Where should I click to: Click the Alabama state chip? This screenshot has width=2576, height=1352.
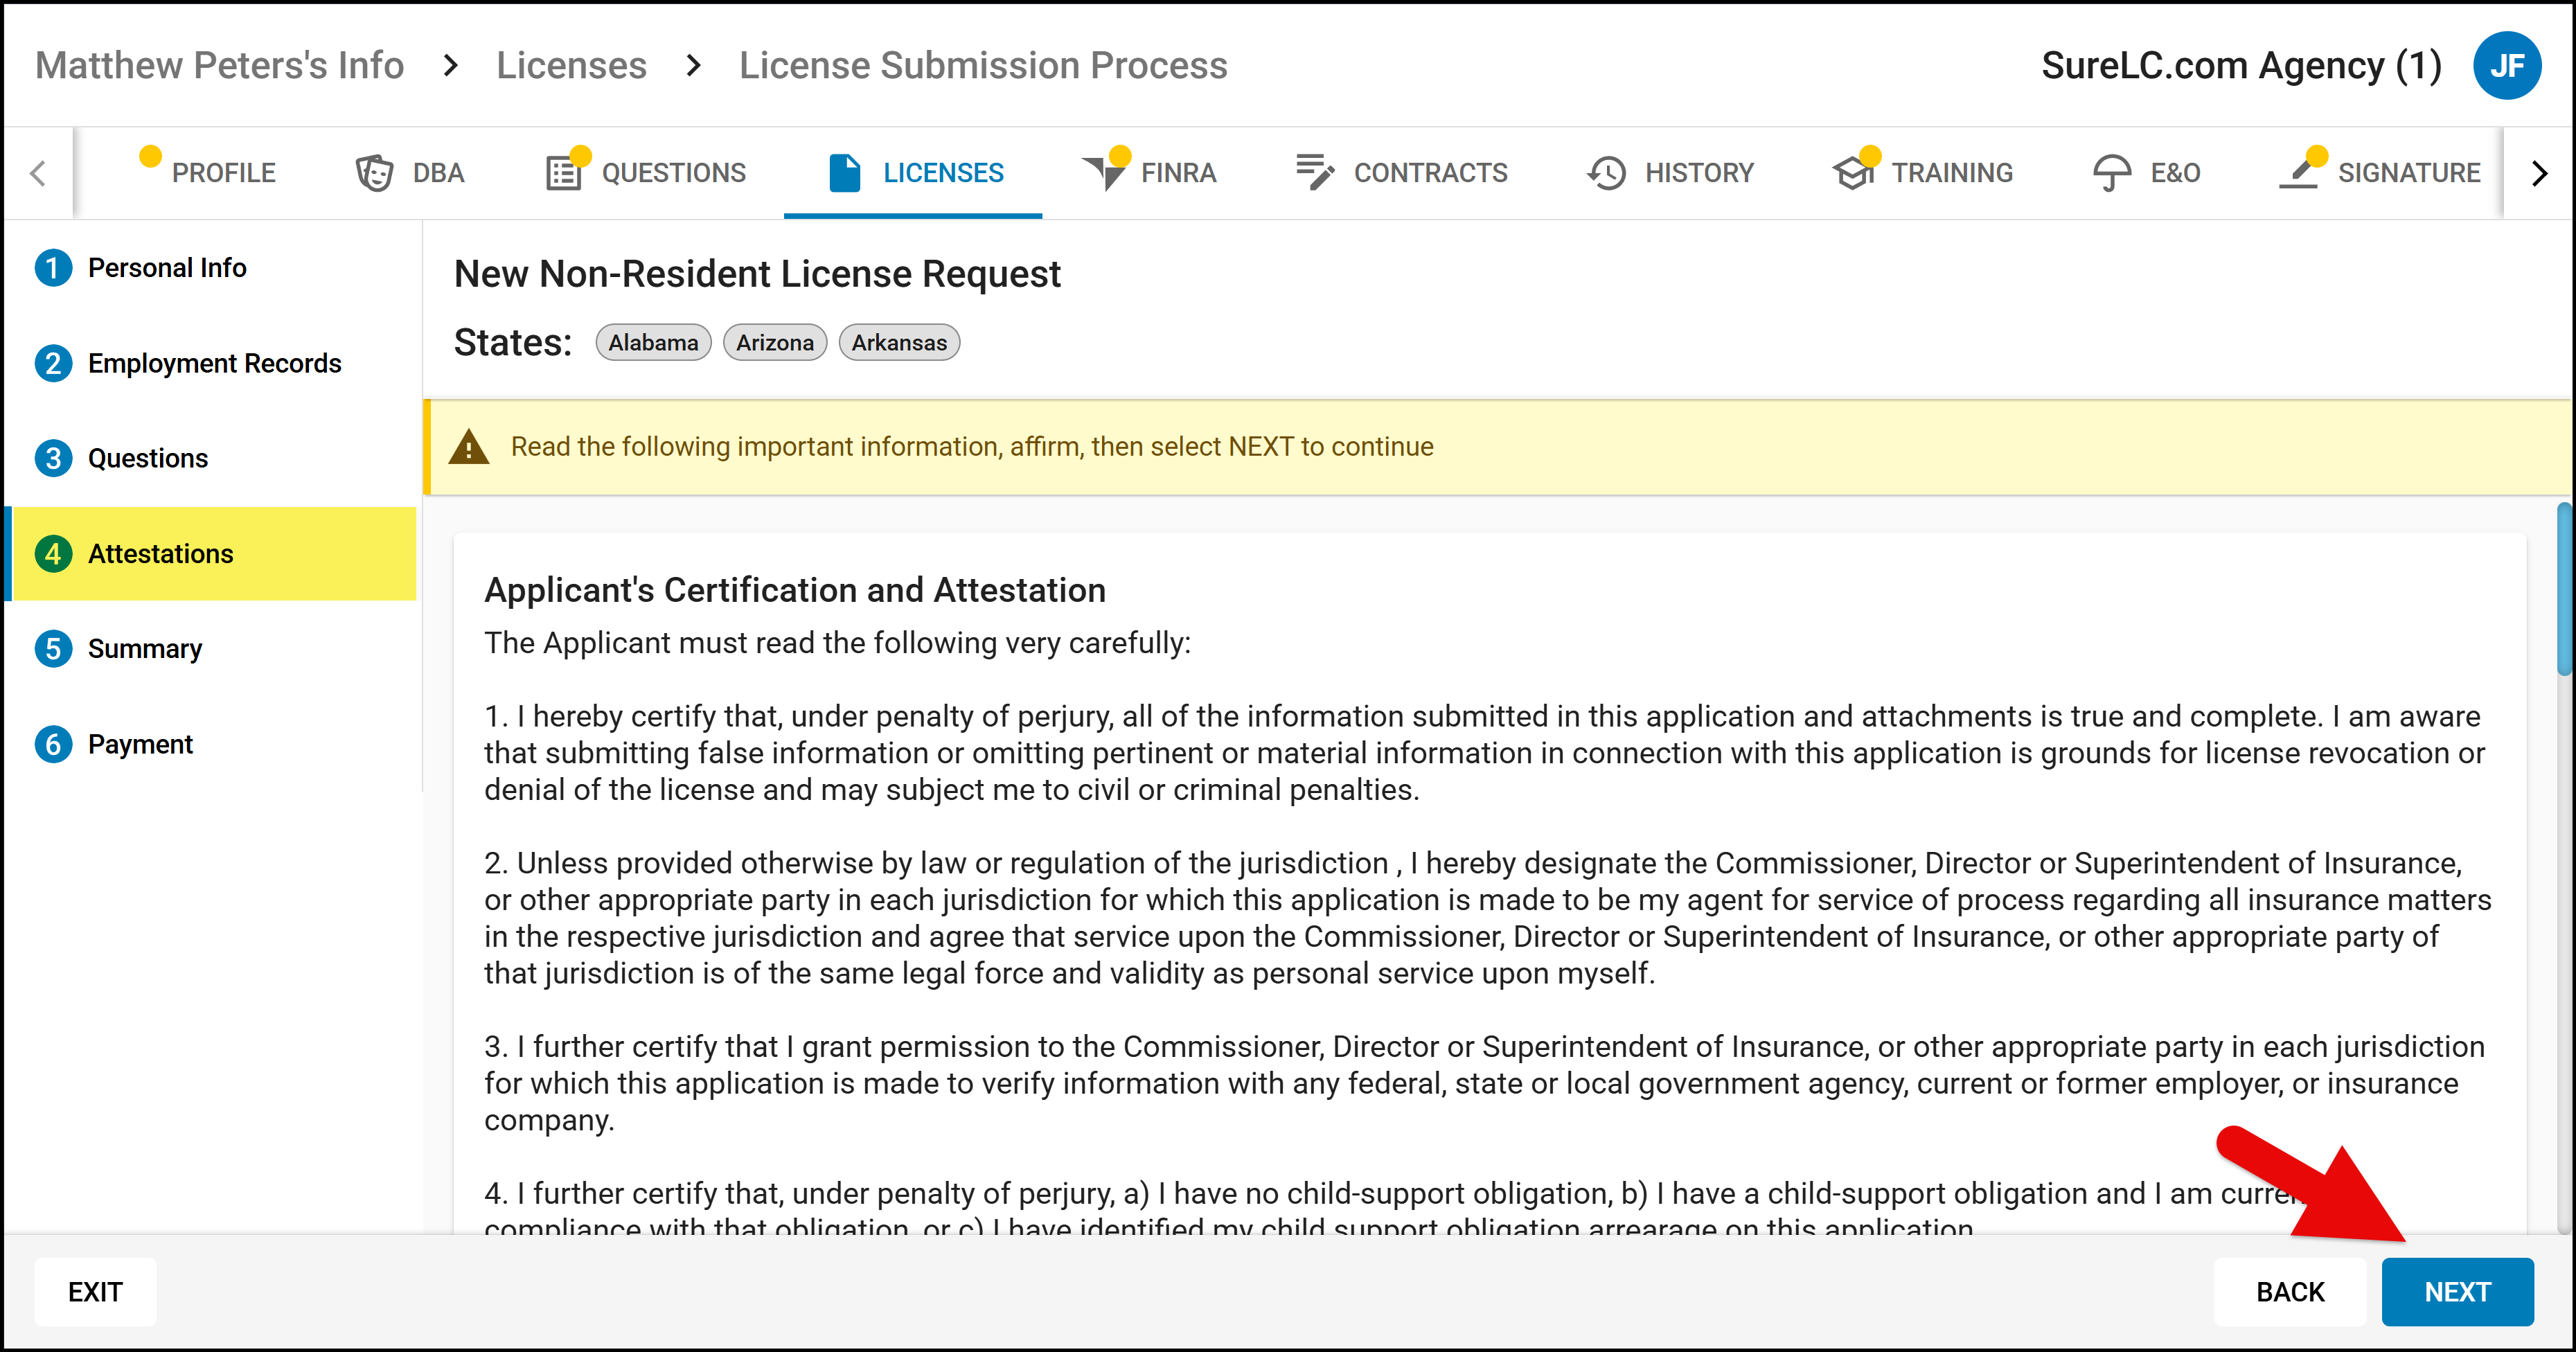[653, 343]
